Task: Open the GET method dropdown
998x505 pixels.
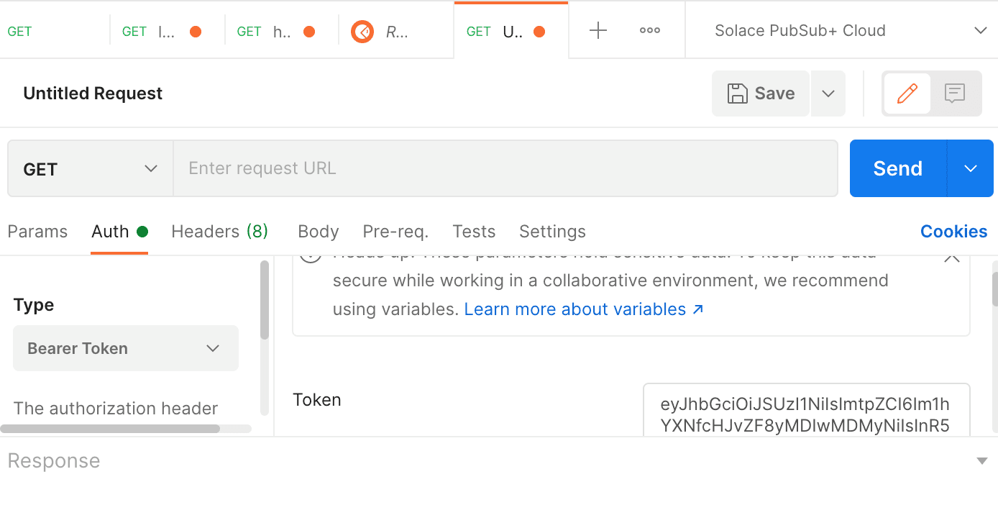Action: [91, 168]
